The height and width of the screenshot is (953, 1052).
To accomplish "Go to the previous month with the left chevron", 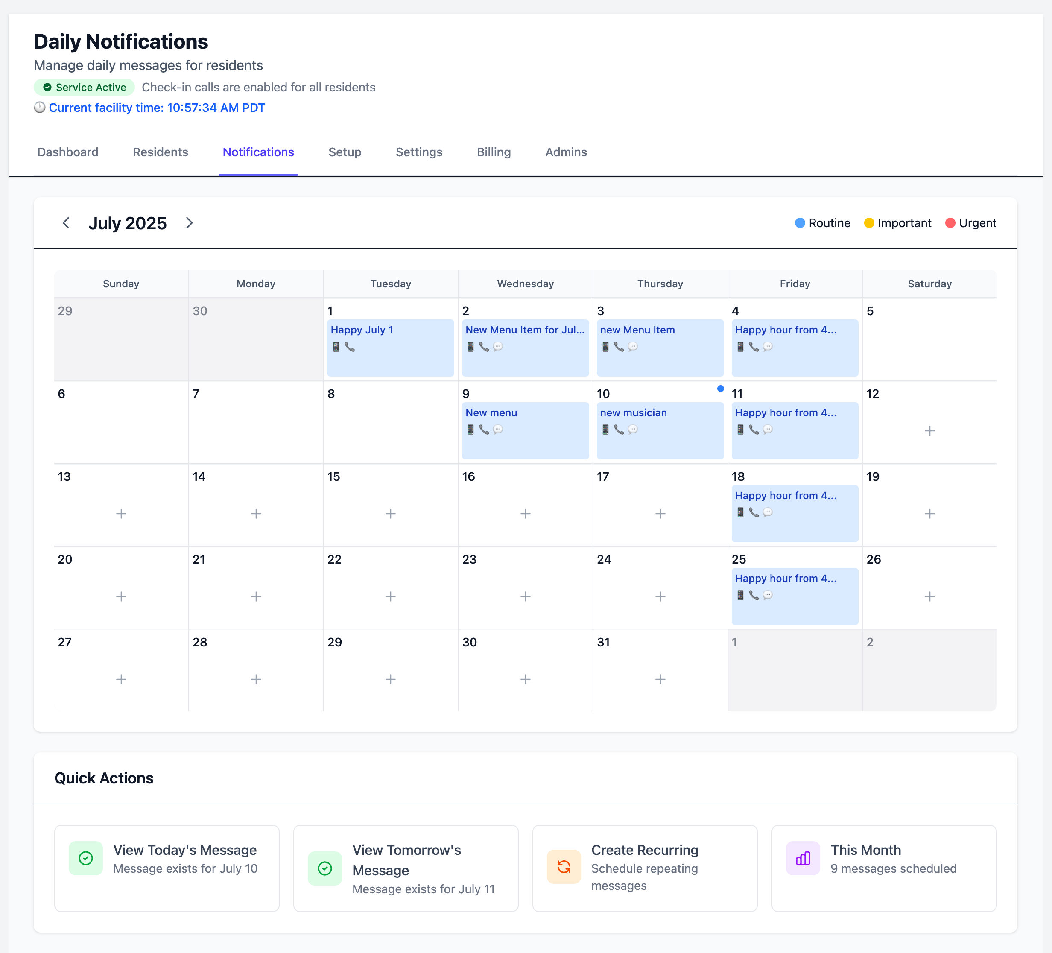I will [x=66, y=223].
